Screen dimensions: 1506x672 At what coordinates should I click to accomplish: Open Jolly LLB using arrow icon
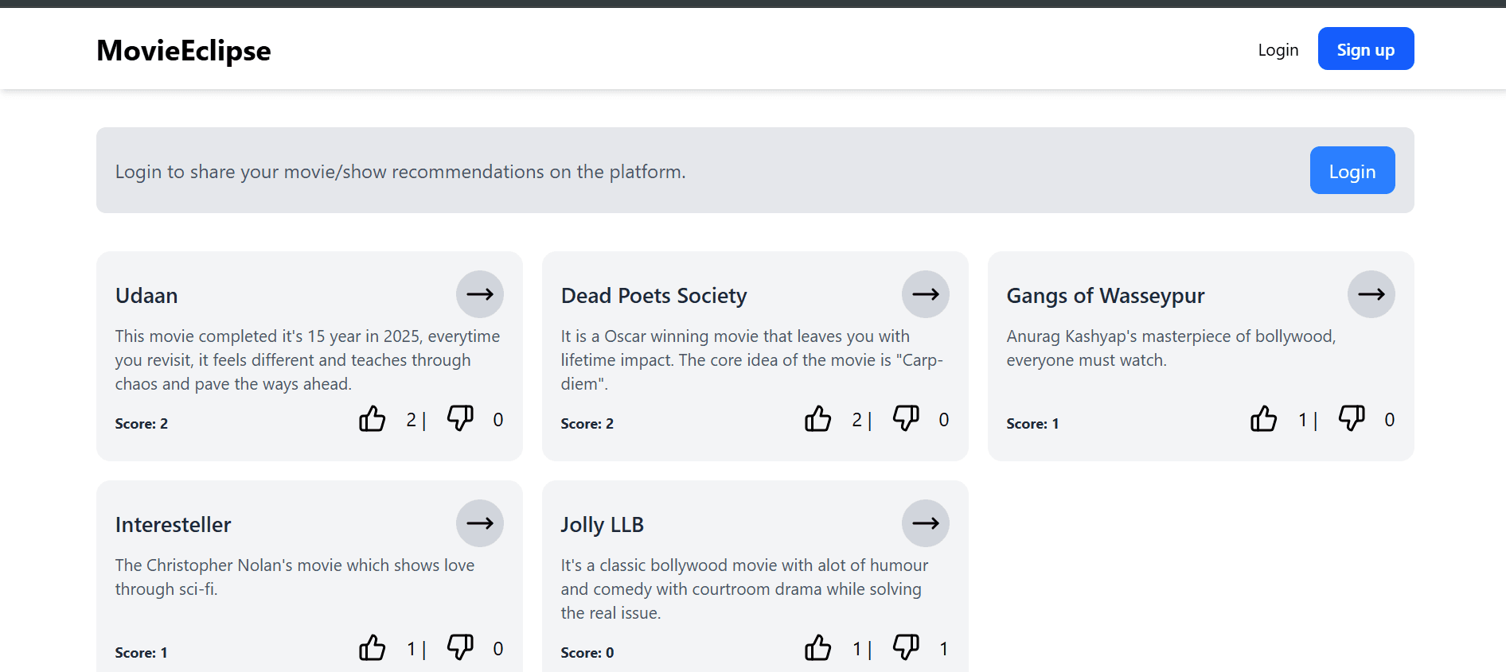click(x=925, y=523)
